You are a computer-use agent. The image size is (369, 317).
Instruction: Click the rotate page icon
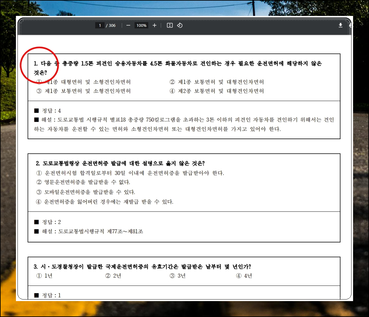[x=180, y=25]
